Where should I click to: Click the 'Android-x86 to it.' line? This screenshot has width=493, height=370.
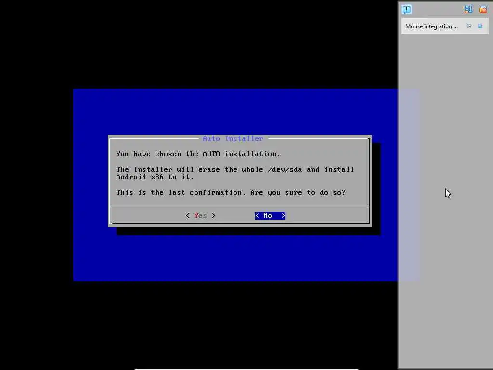(x=155, y=177)
